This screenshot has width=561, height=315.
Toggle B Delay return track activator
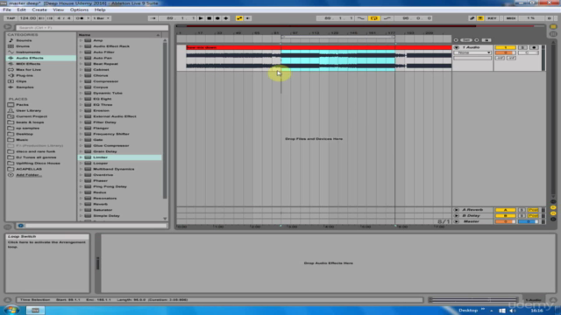[x=505, y=216]
